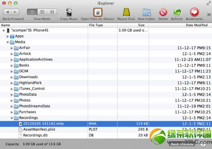
Task: Click the Auto-Preview button
Action: (x=182, y=144)
